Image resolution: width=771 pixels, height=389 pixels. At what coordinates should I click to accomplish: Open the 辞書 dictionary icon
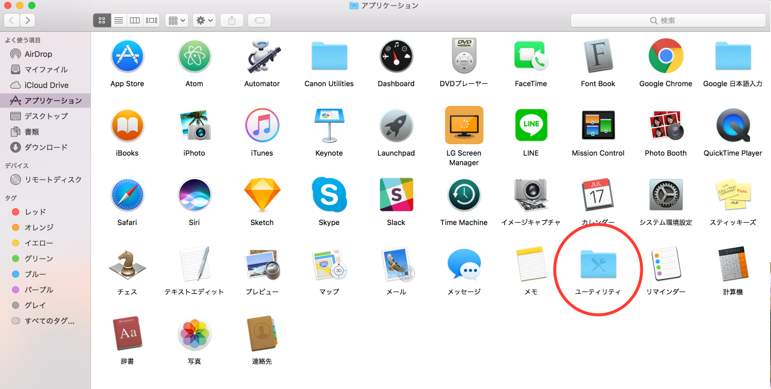click(127, 335)
